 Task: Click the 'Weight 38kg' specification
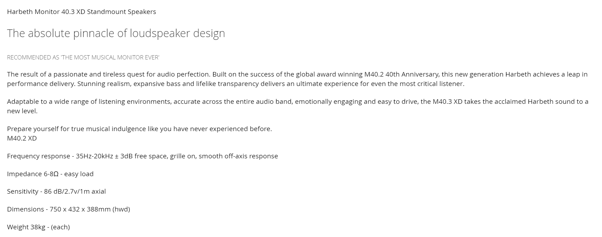[x=26, y=227]
